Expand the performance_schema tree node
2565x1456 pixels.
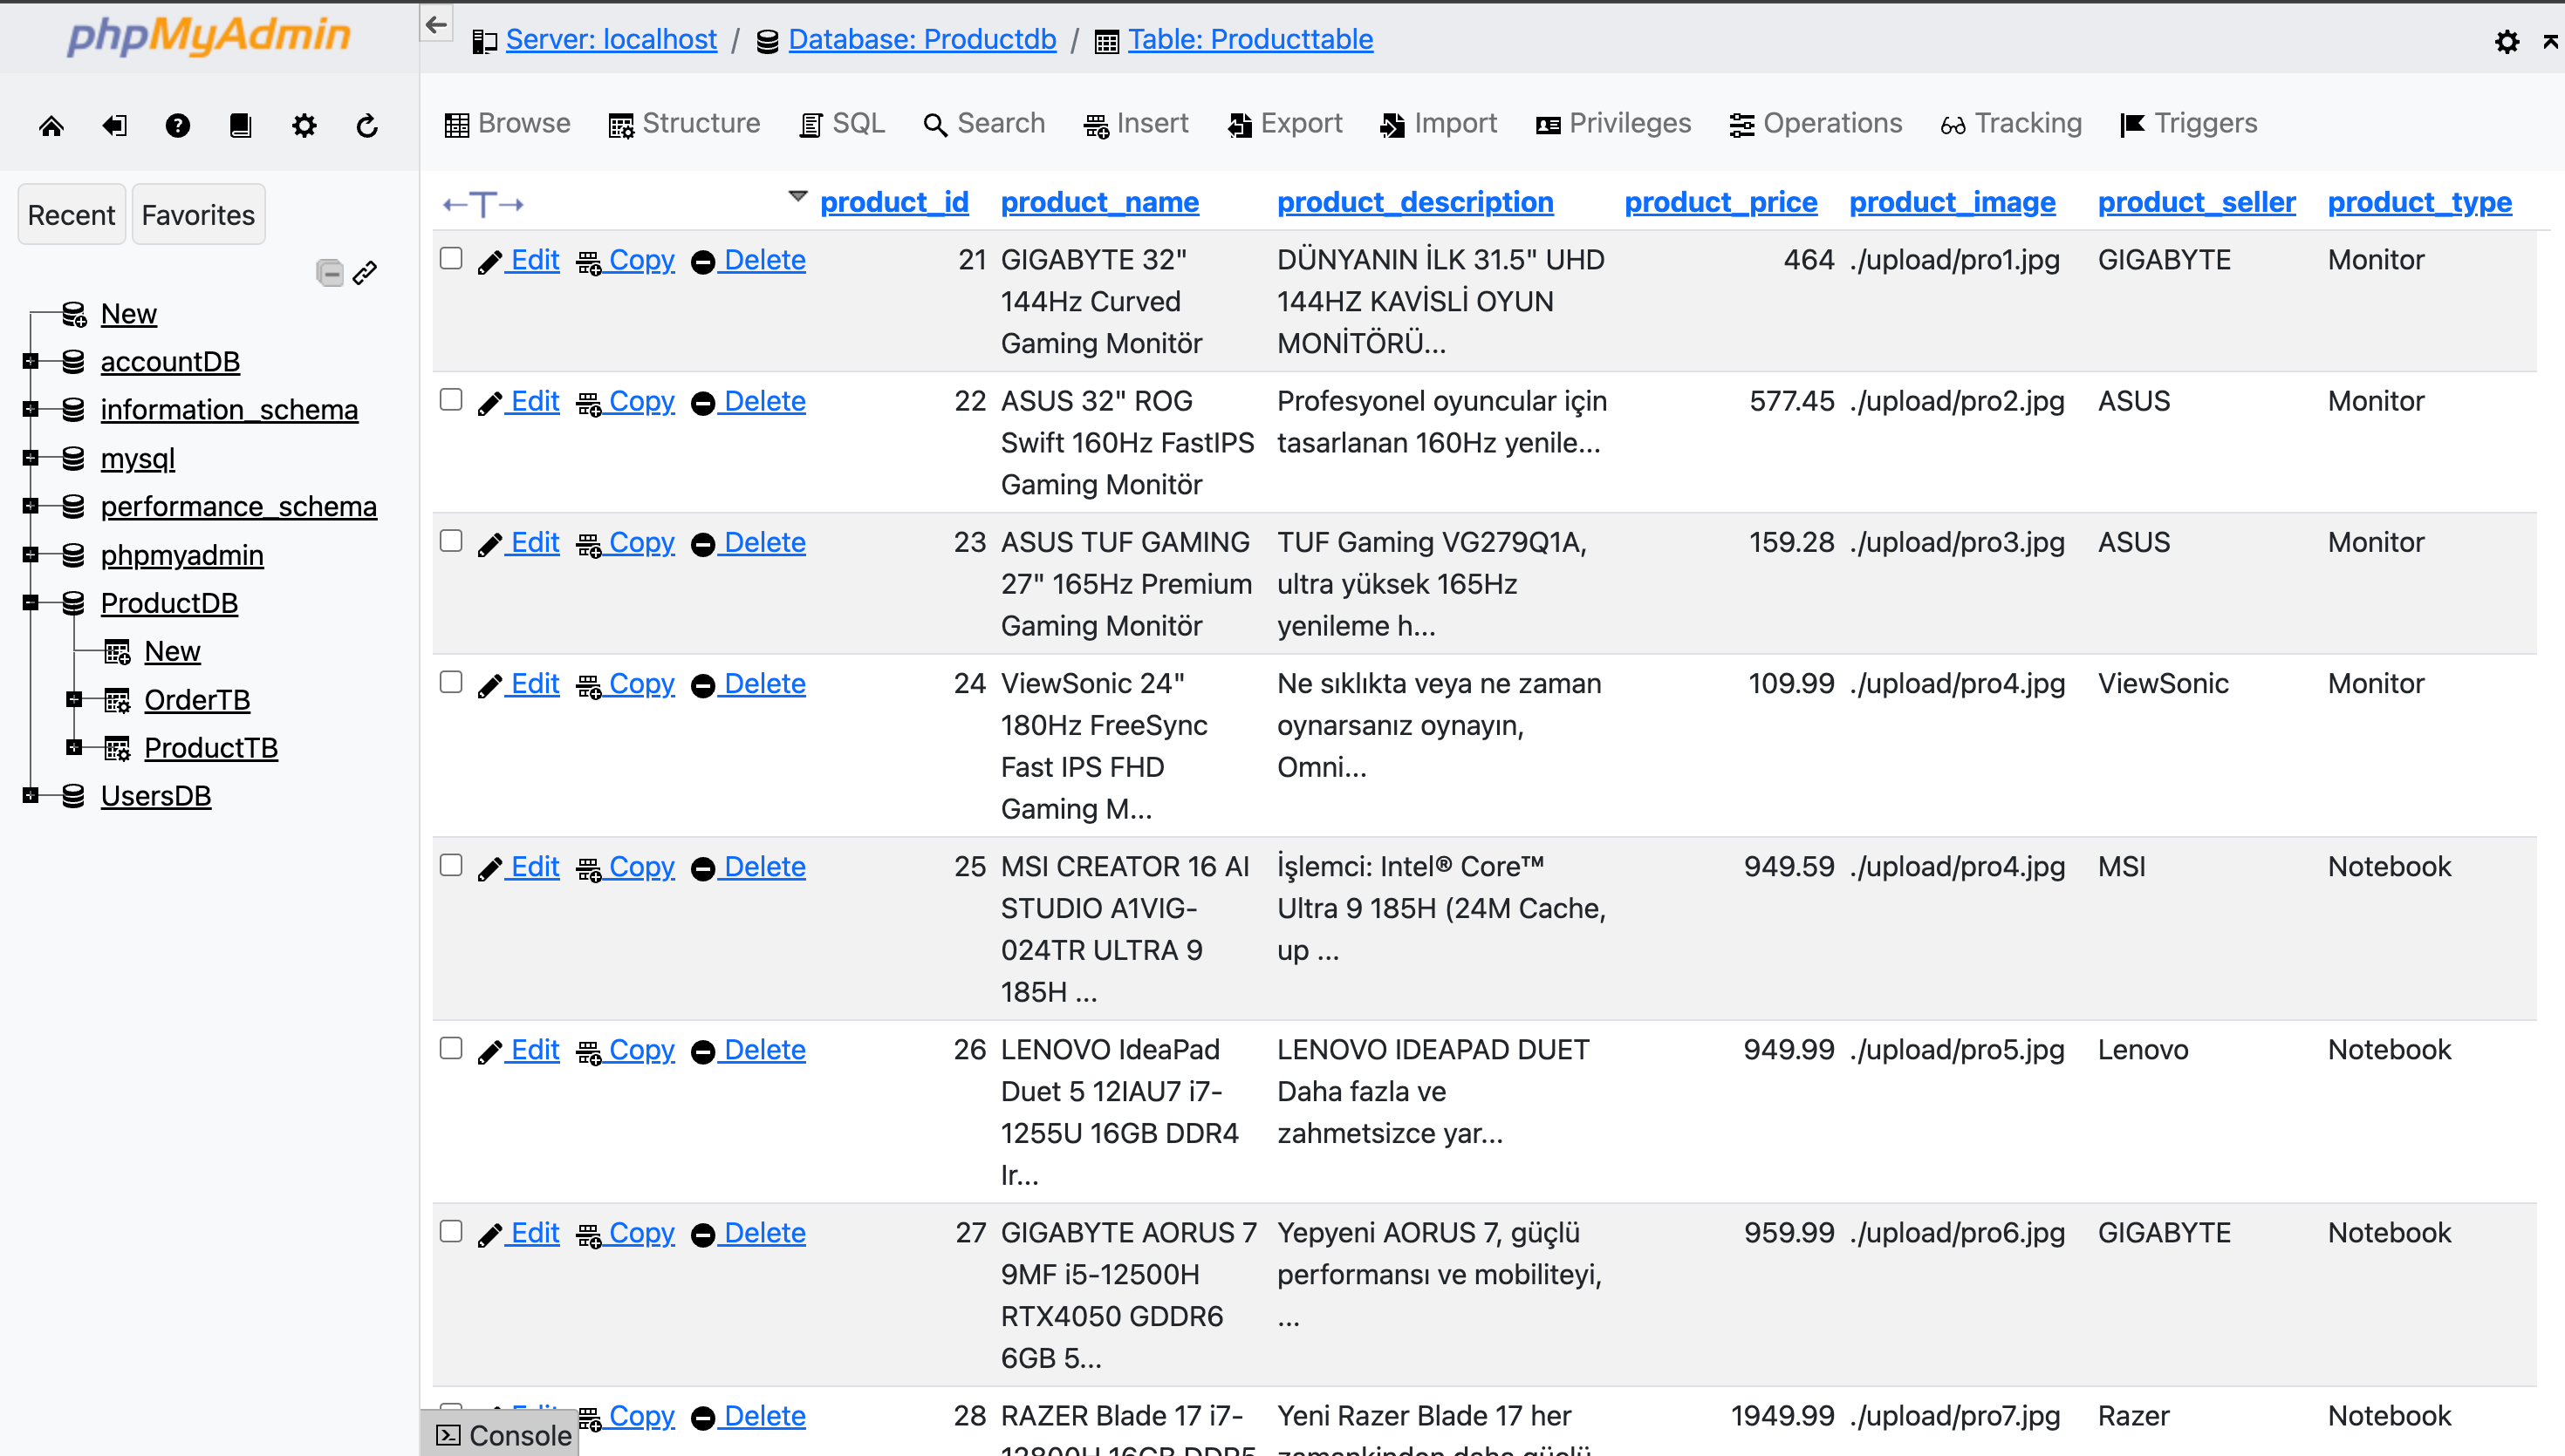30,506
